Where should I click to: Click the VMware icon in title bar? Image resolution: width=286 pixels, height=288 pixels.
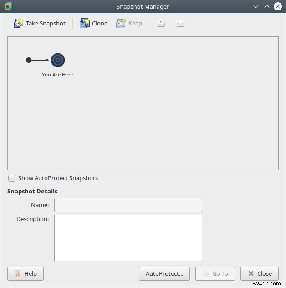point(8,6)
